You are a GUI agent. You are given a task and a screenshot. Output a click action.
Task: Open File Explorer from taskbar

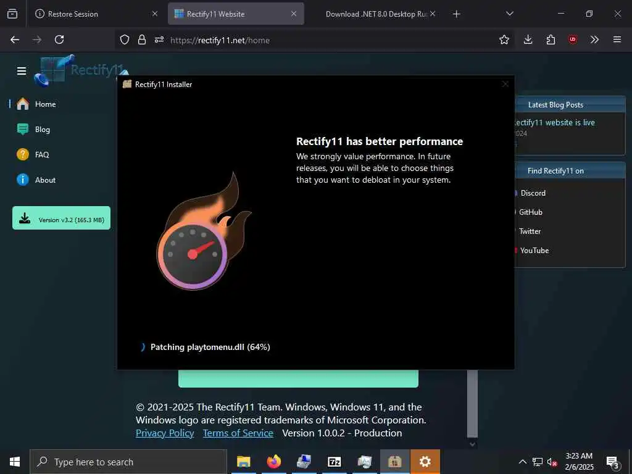coord(243,462)
